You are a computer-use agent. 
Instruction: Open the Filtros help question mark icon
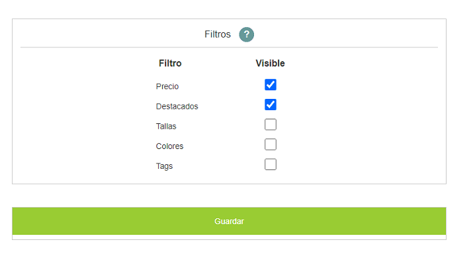click(247, 34)
